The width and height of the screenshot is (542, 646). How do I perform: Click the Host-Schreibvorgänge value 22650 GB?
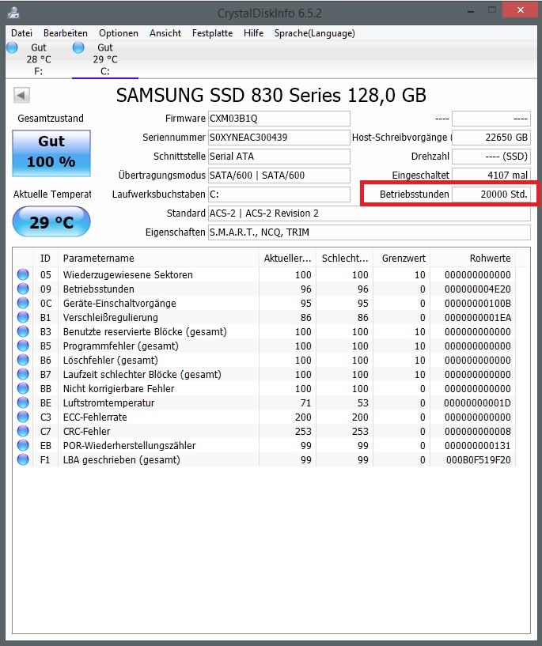(491, 138)
